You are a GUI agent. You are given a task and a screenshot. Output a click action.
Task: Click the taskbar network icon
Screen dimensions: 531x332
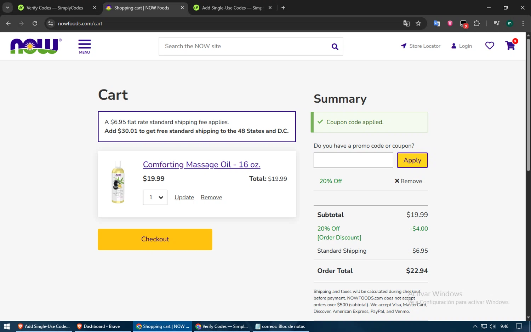pyautogui.click(x=484, y=326)
